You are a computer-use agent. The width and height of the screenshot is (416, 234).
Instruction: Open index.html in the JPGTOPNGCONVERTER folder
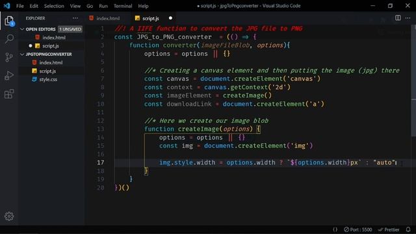point(51,62)
